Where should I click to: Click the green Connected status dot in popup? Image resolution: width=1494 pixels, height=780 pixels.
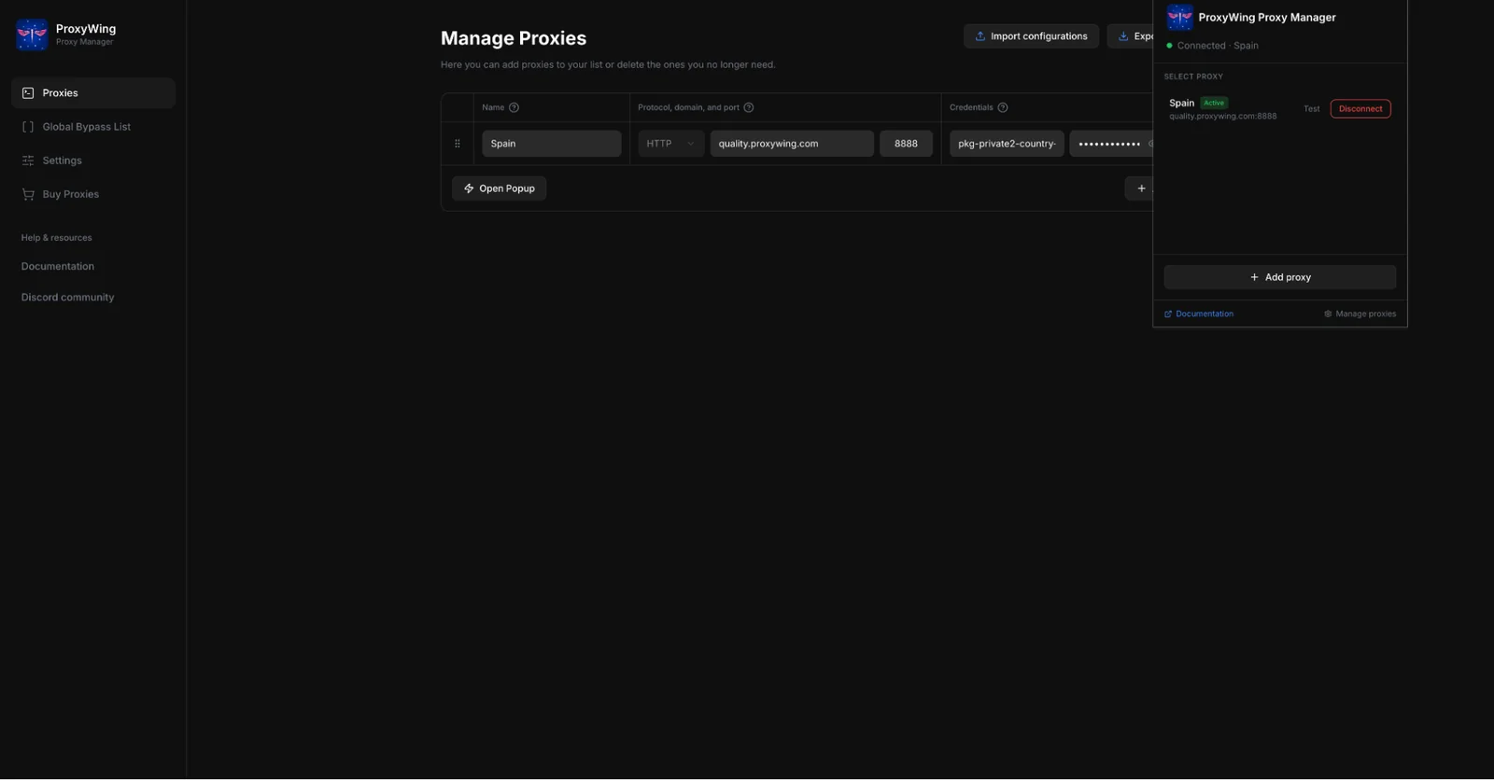tap(1169, 46)
